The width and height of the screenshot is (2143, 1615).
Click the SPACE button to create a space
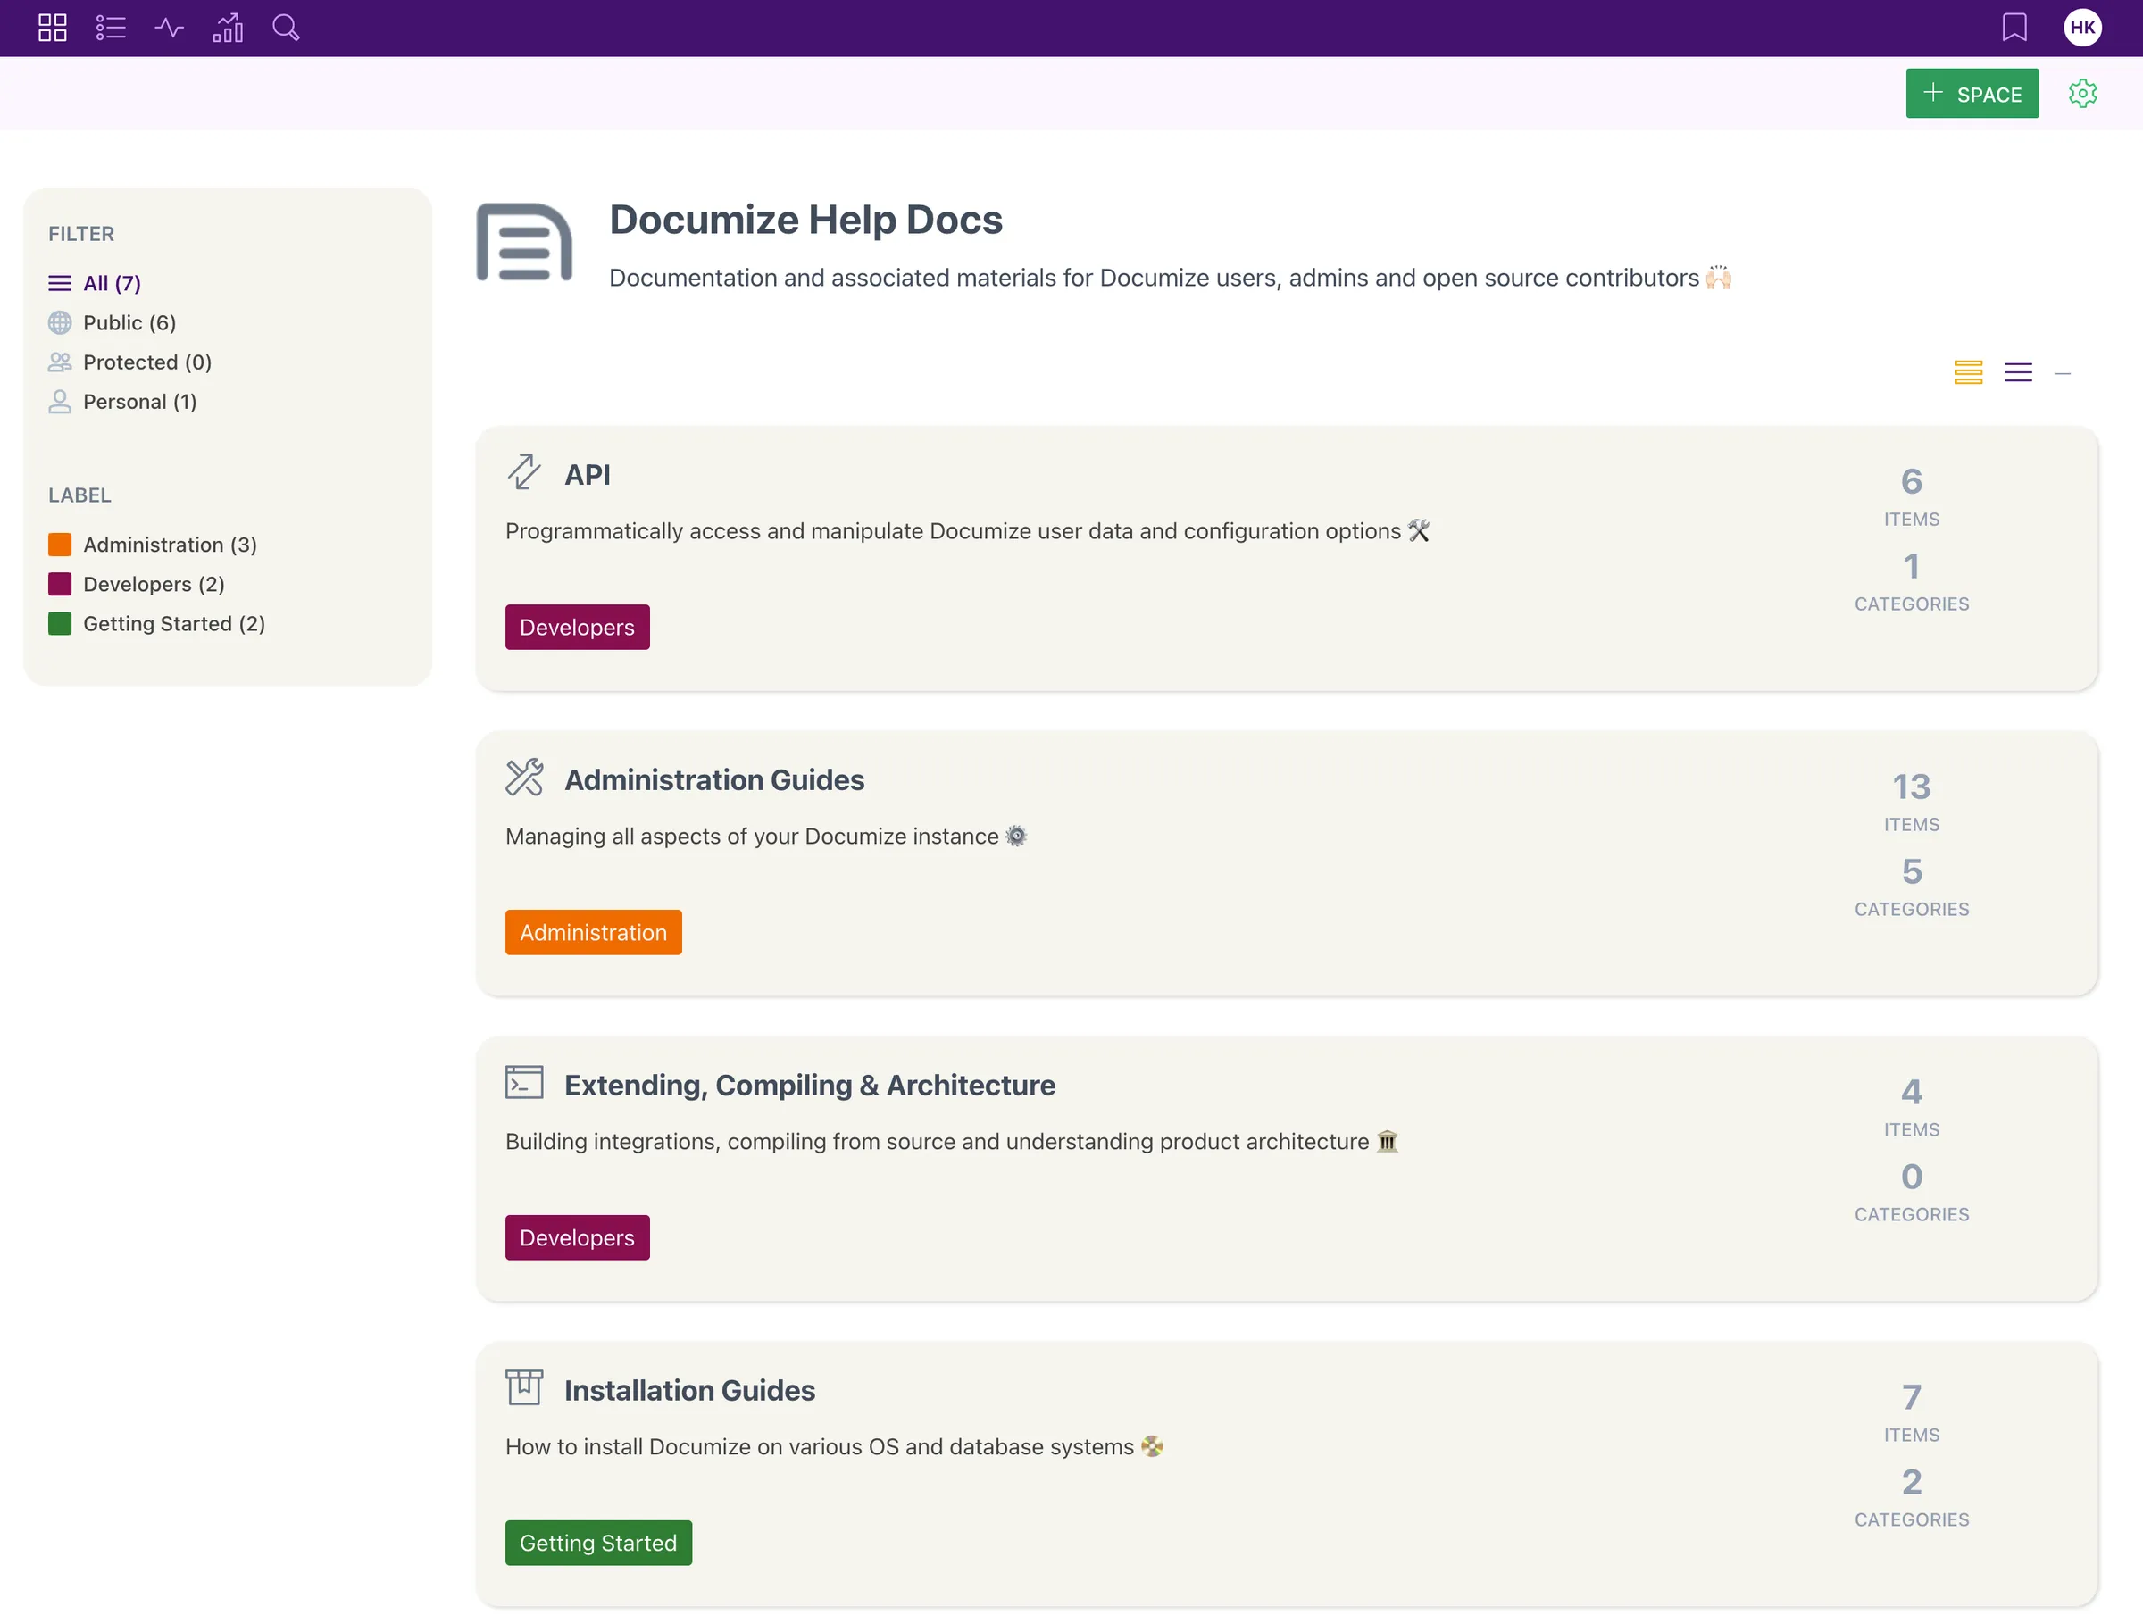tap(1972, 93)
